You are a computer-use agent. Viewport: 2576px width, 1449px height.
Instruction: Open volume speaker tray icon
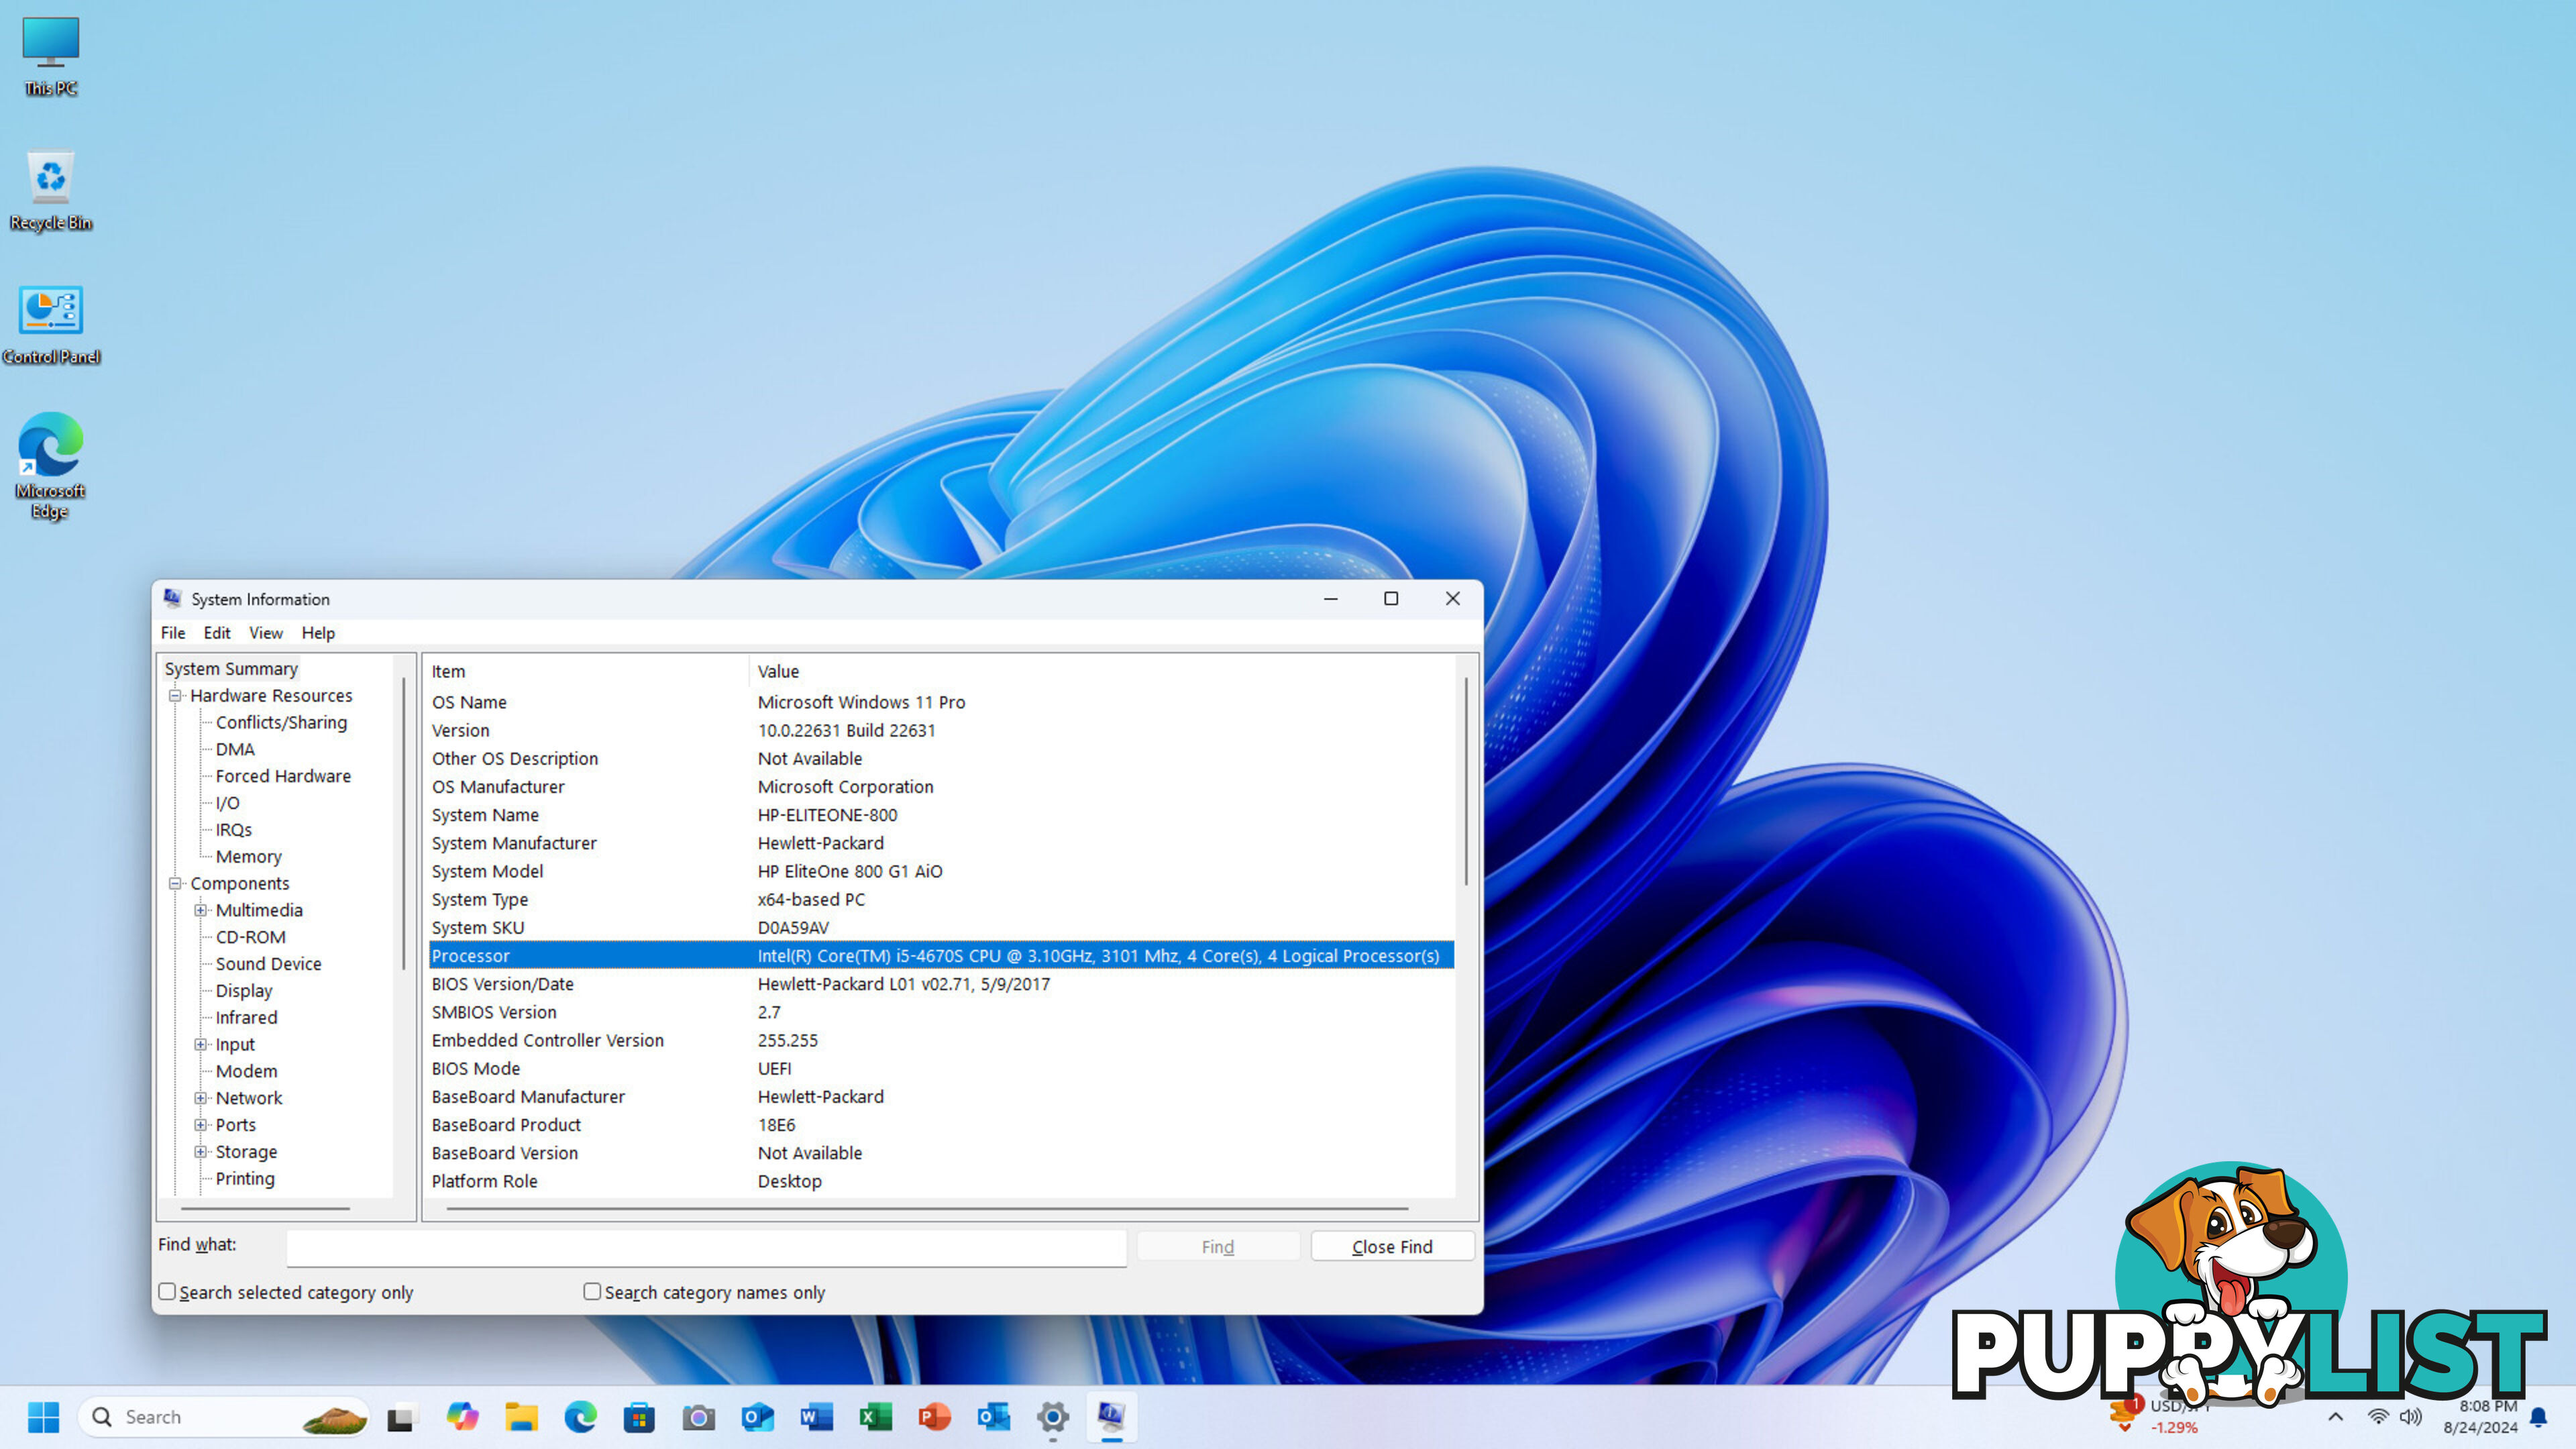tap(2411, 1416)
